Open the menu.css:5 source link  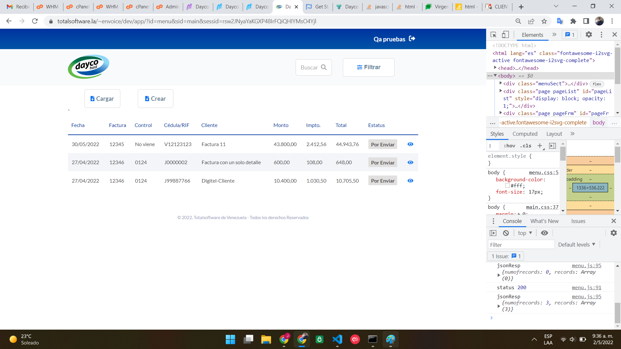[x=543, y=173]
